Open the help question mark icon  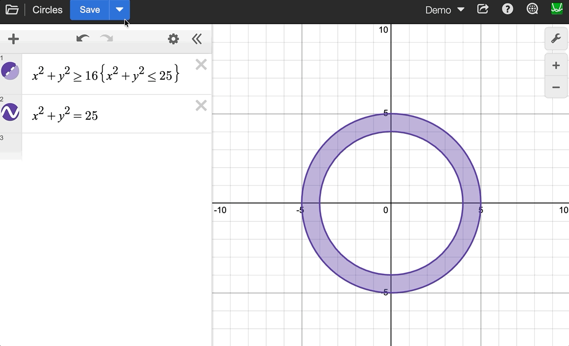[507, 9]
